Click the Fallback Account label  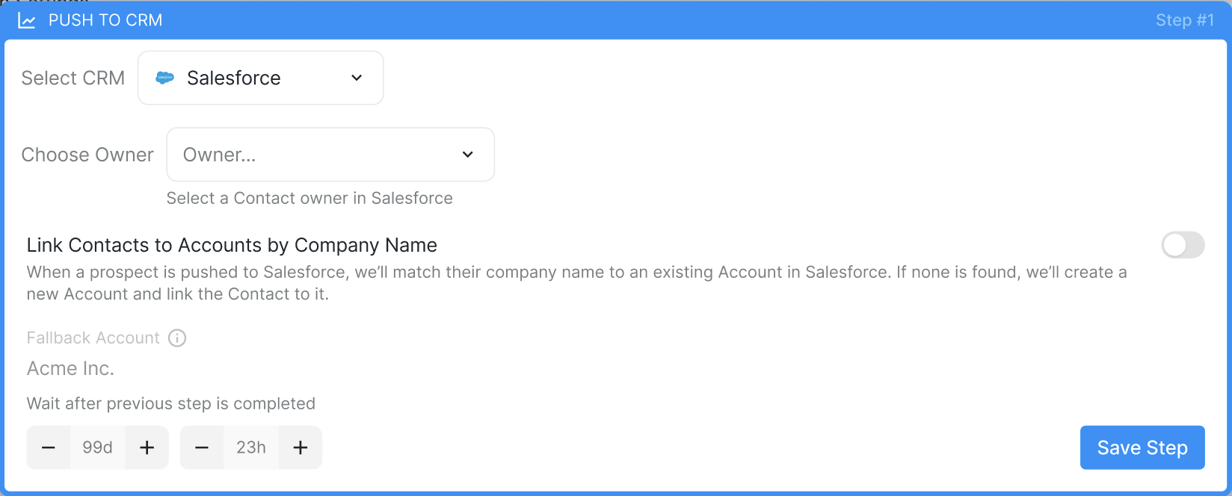93,338
